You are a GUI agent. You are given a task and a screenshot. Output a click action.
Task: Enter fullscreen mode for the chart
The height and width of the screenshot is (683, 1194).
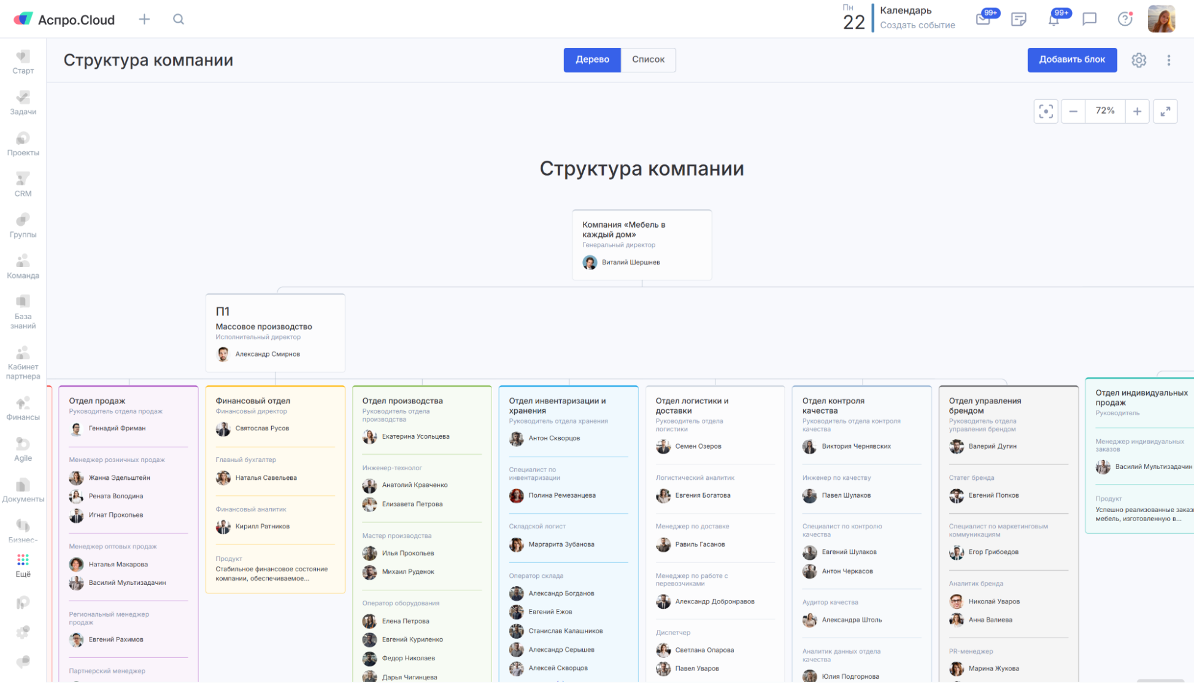[1165, 111]
